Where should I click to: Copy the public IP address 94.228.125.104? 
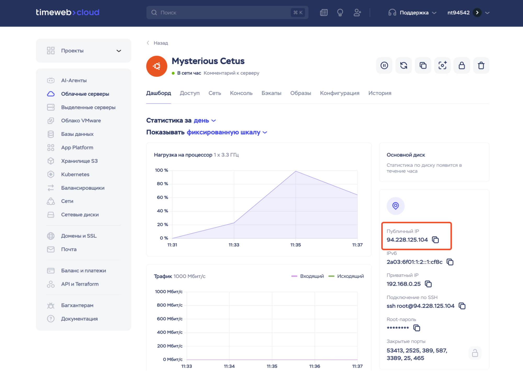(435, 240)
